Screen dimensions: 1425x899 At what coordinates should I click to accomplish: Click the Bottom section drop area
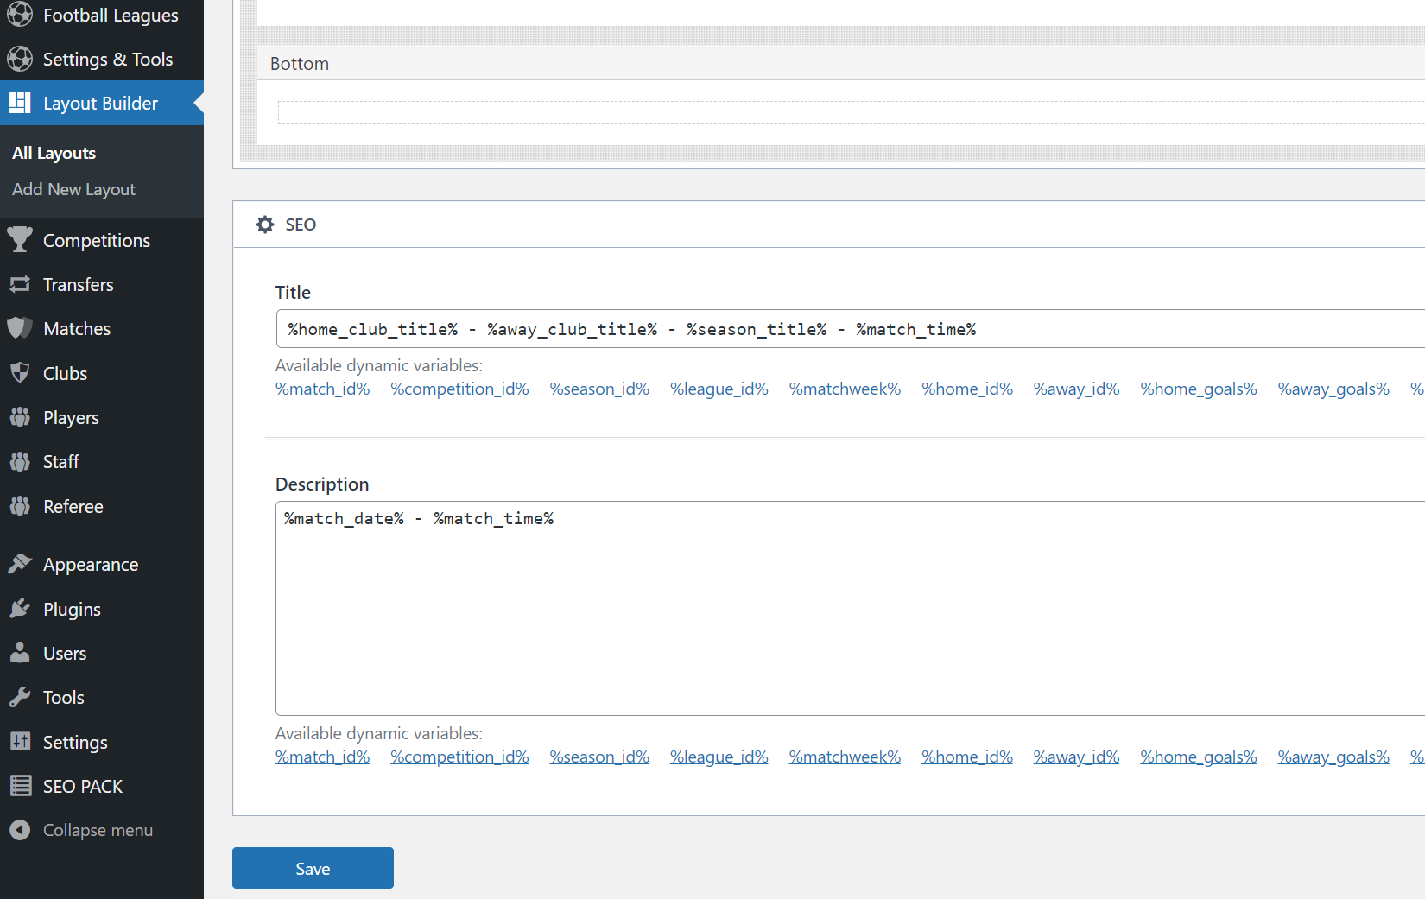pos(852,112)
